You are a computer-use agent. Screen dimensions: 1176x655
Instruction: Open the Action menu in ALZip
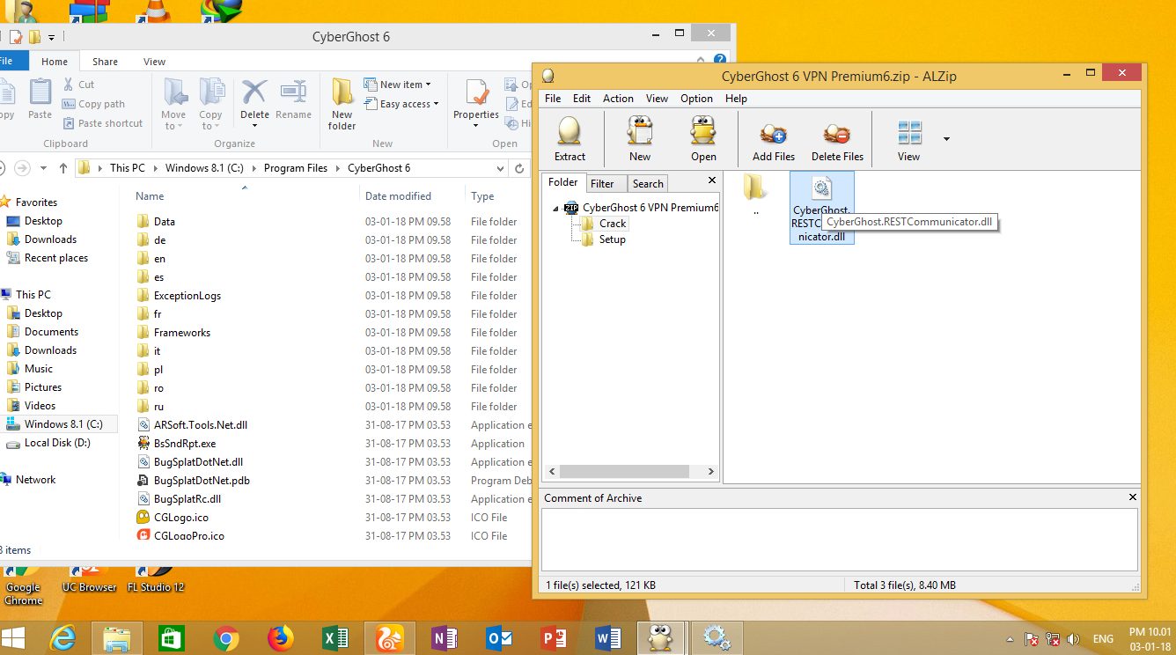618,99
